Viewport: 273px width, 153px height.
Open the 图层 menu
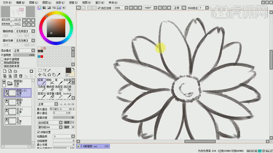tap(47, 2)
